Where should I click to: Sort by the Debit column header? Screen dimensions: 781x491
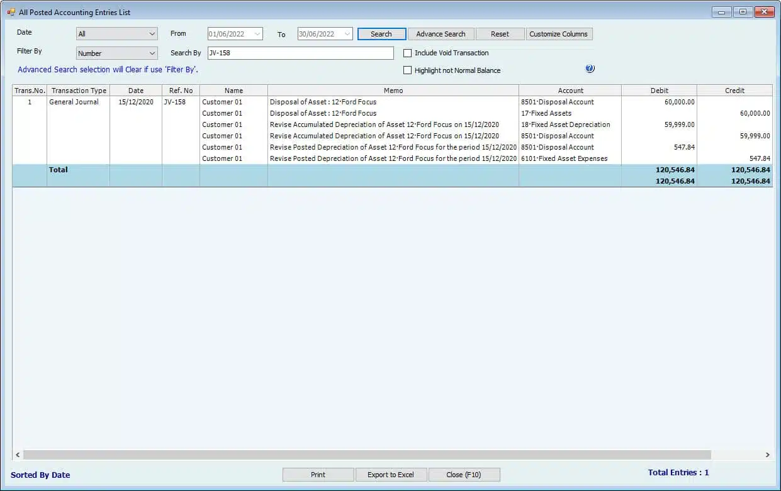(659, 91)
